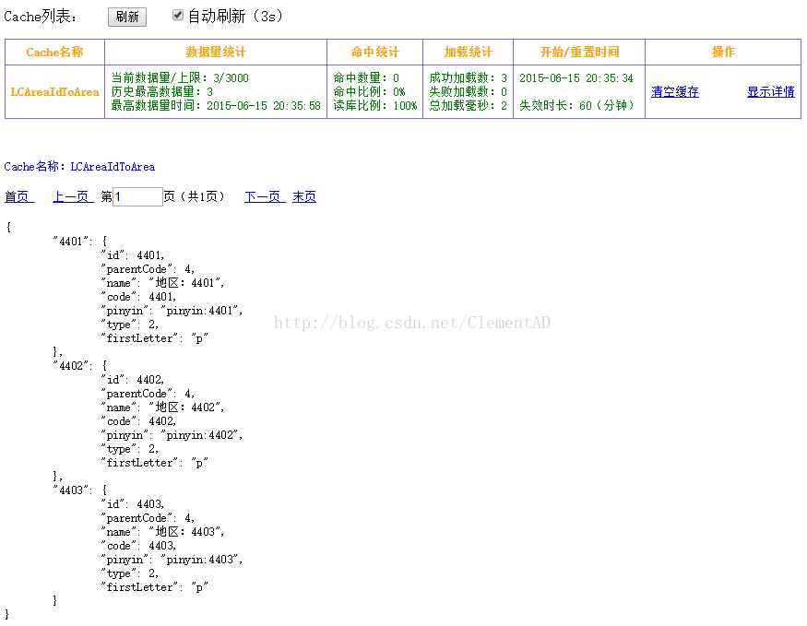Select the 当前数据量/上限: 3/3000 text

coord(180,77)
